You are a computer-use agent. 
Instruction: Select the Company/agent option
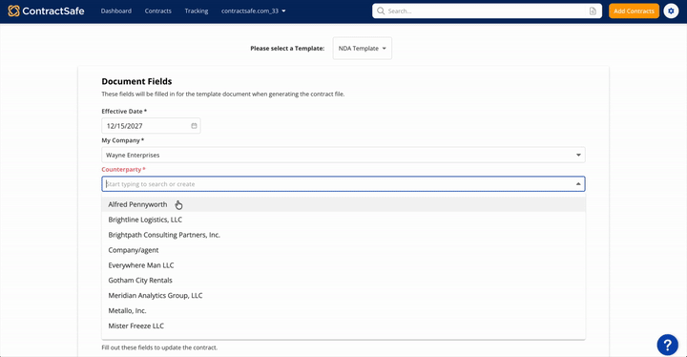pos(343,250)
